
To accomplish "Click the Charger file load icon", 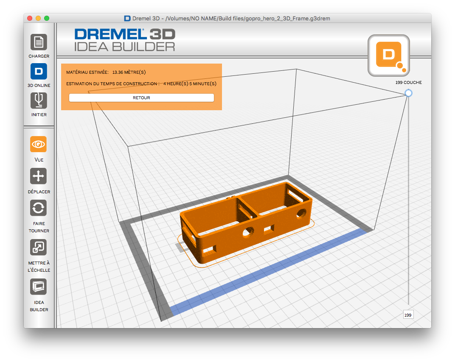I will pos(39,42).
